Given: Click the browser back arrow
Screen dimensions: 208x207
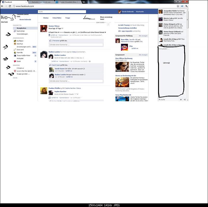Looking at the screenshot, I should pyautogui.click(x=2, y=6).
